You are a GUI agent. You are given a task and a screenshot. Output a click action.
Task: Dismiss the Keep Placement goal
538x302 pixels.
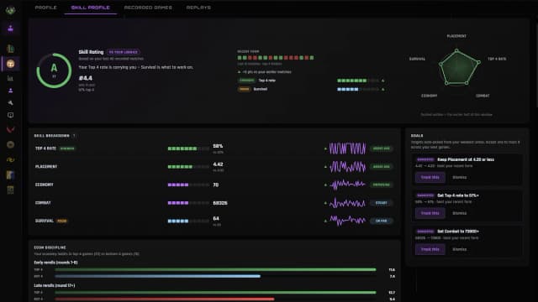pos(460,177)
